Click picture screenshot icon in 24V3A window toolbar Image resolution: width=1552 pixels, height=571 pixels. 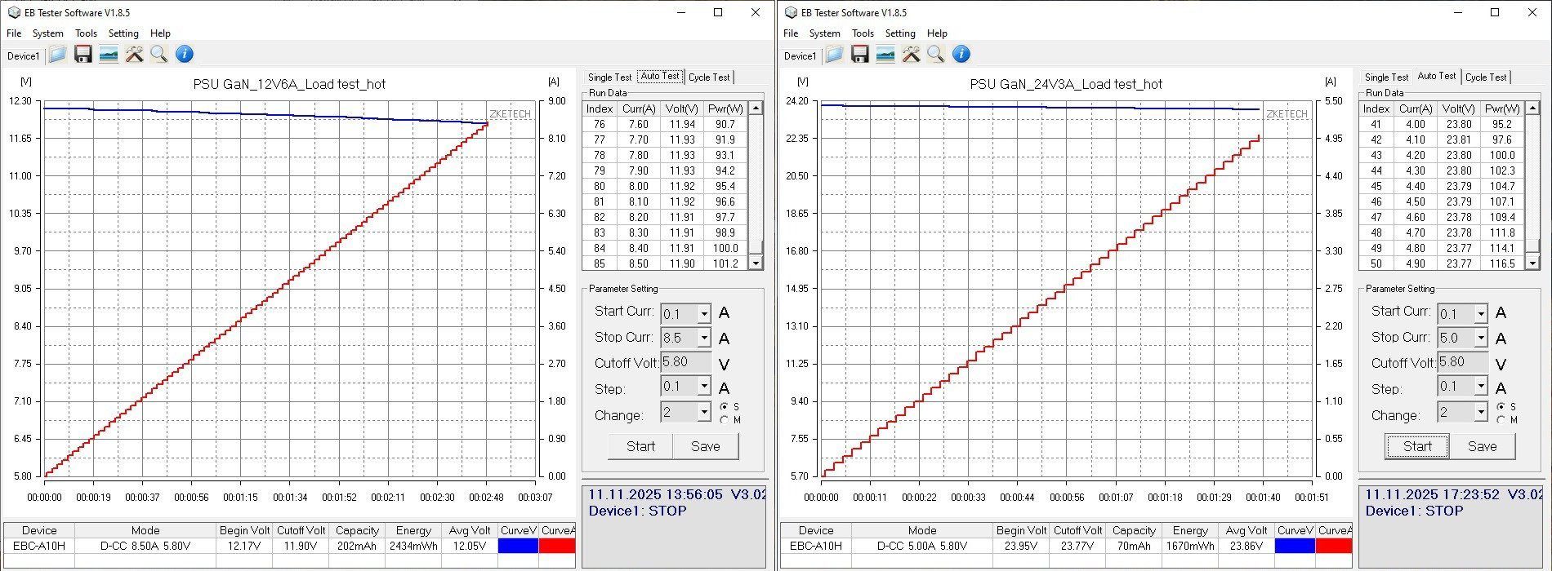pos(885,55)
